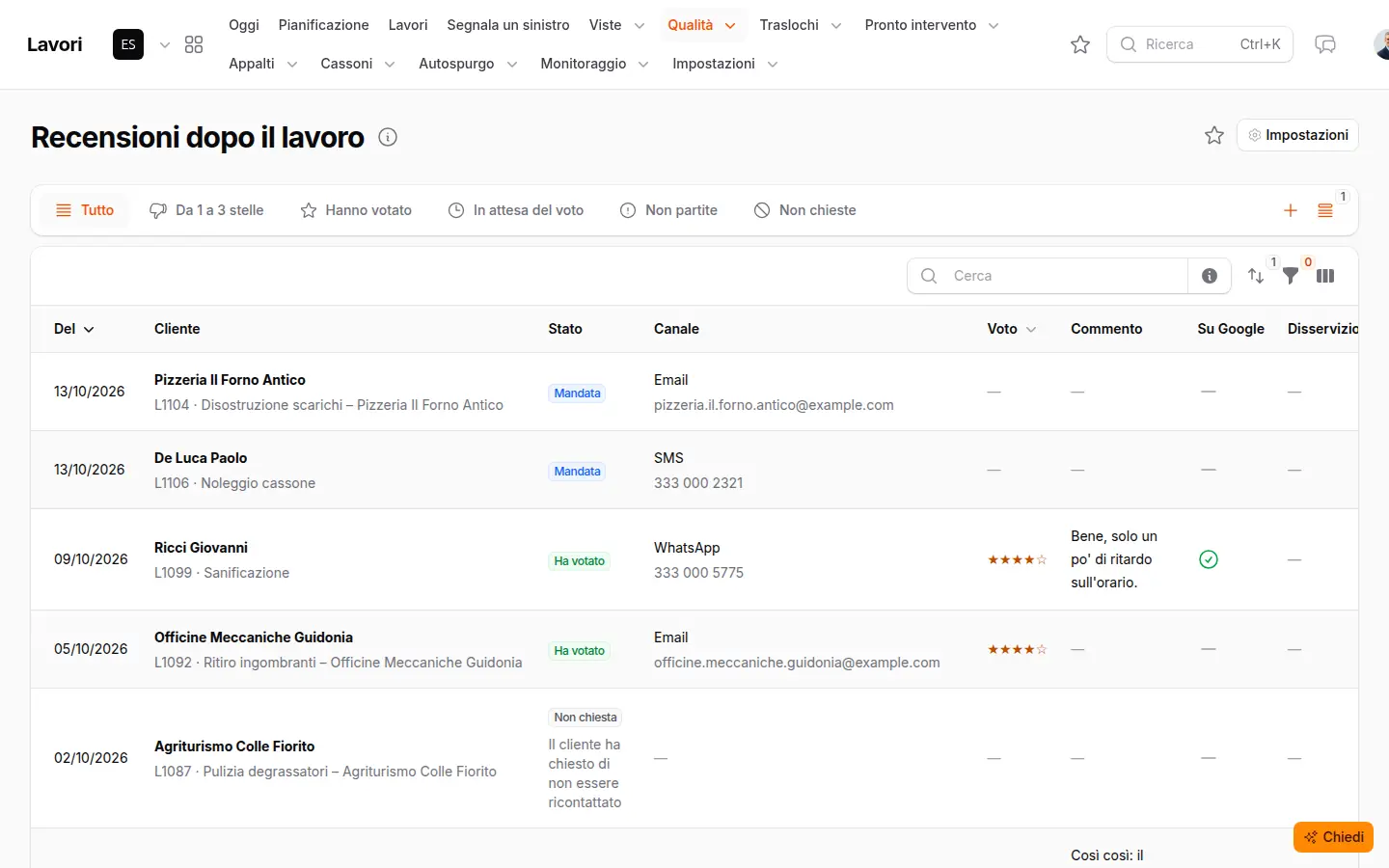This screenshot has width=1389, height=868.
Task: Expand the Appalti menu
Action: click(x=263, y=64)
